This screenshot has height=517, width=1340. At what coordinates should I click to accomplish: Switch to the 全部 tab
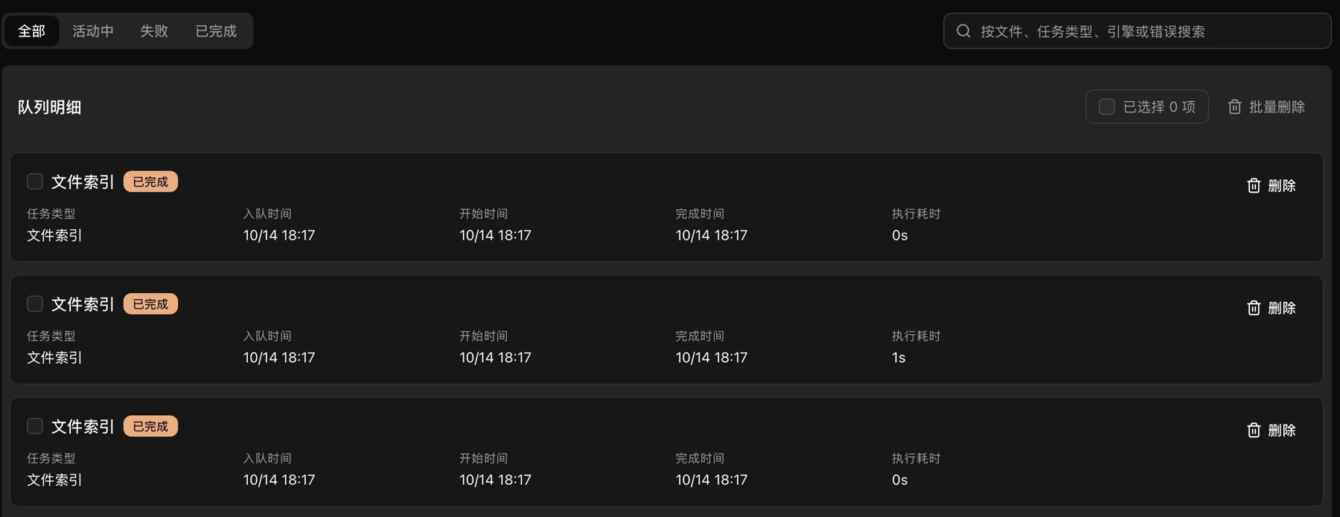pos(31,31)
